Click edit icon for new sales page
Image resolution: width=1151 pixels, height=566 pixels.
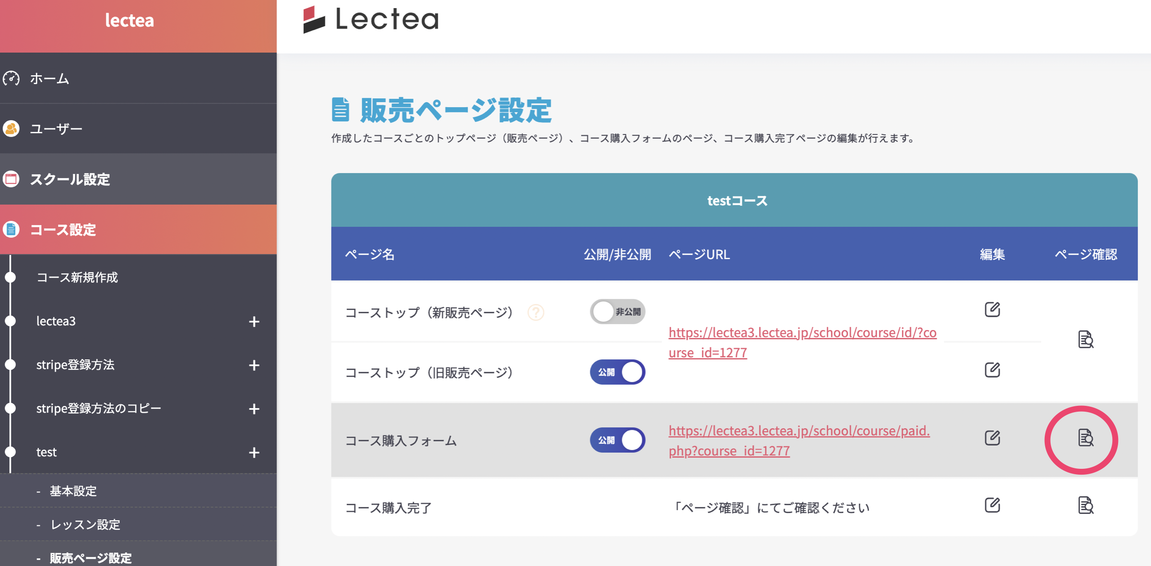(x=992, y=310)
